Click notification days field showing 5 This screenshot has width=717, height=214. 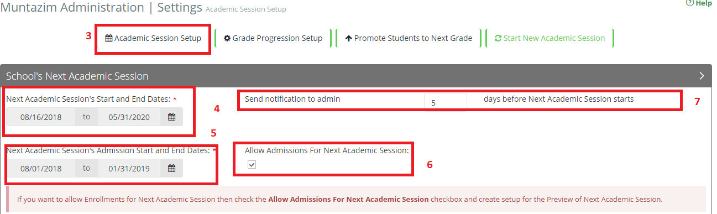point(445,102)
